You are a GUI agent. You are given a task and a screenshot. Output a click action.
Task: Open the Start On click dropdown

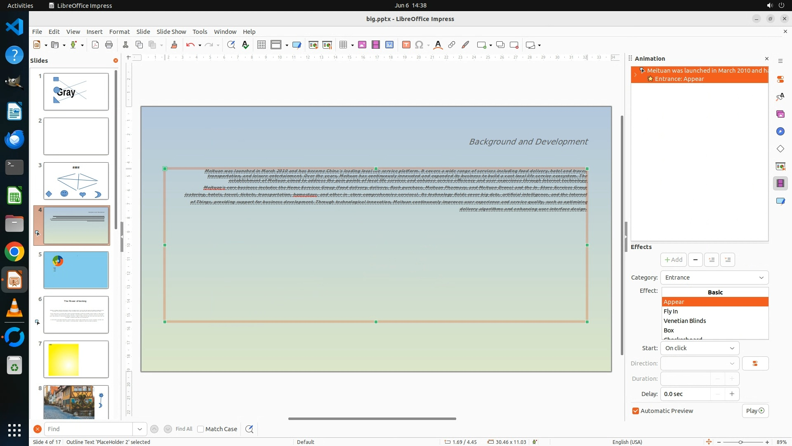coord(700,348)
